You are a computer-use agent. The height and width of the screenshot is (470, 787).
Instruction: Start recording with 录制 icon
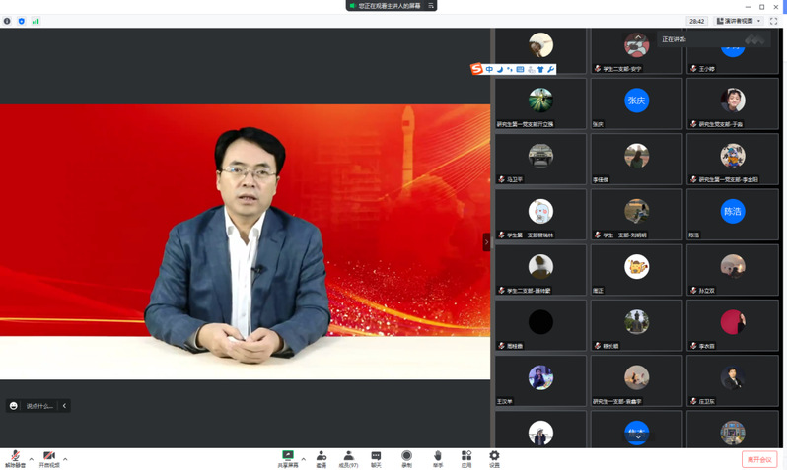point(406,458)
